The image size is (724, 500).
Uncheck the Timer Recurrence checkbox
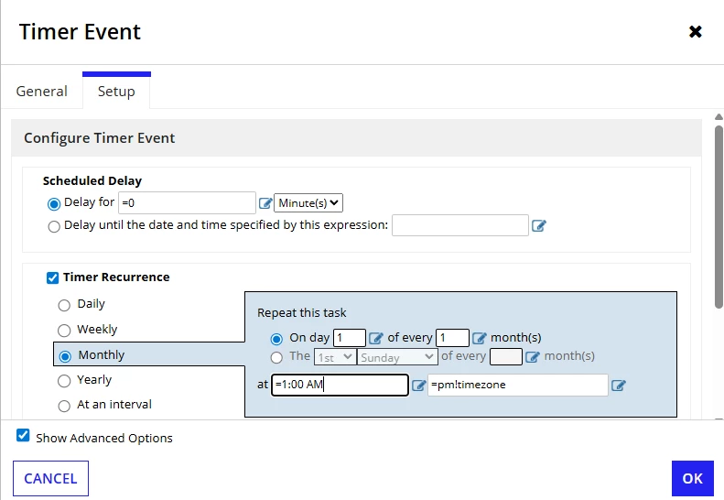[53, 277]
